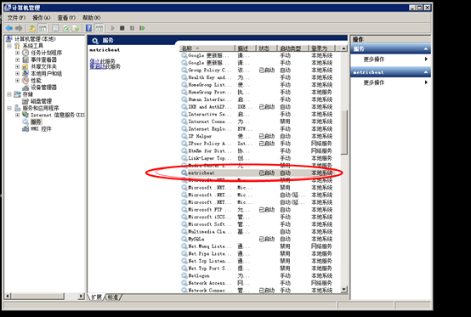This screenshot has width=471, height=317.
Task: Sort the services by the 登录为 column header
Action: 321,48
